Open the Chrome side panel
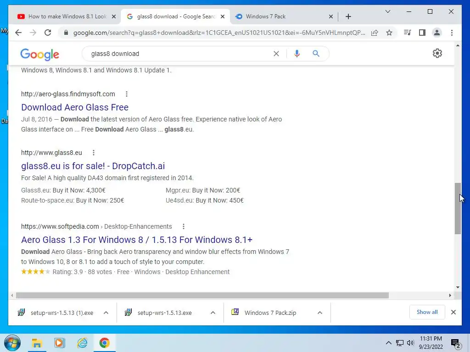The image size is (470, 352). click(422, 33)
